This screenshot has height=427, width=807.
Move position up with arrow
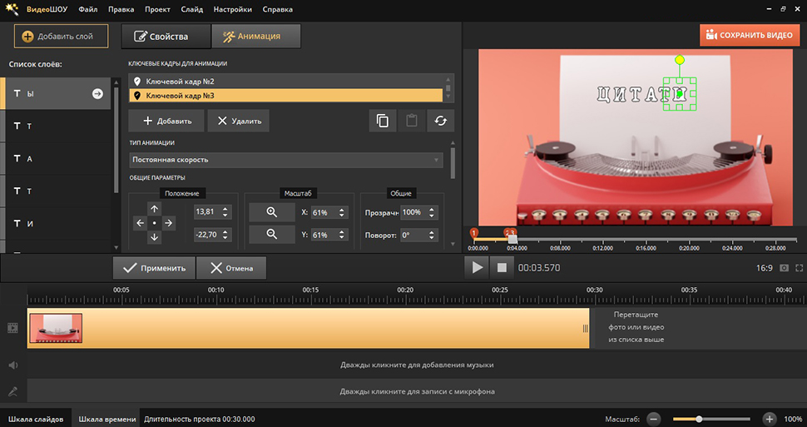tap(154, 209)
